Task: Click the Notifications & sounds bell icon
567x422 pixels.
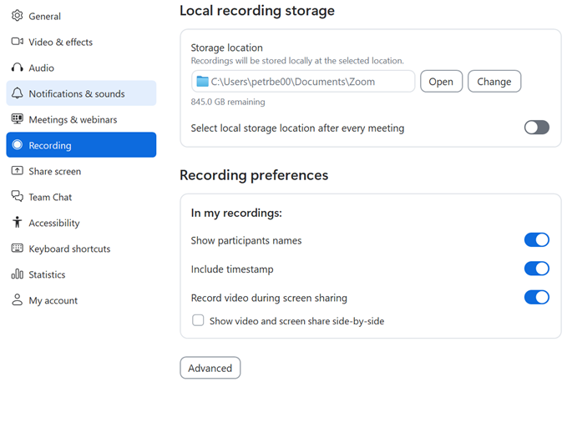Action: coord(17,93)
